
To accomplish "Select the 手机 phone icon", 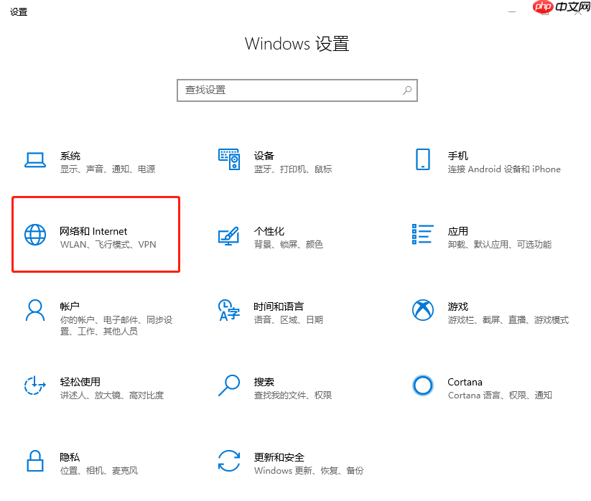I will click(423, 160).
